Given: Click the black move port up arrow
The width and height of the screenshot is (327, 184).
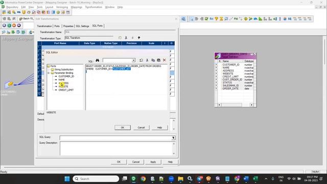Looking at the screenshot, I should tap(139, 38).
